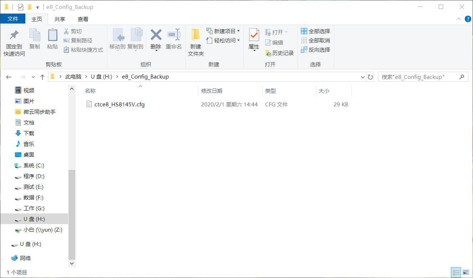Open the ctce8_HS8145V.cfg file
The width and height of the screenshot is (473, 278).
[x=119, y=104]
